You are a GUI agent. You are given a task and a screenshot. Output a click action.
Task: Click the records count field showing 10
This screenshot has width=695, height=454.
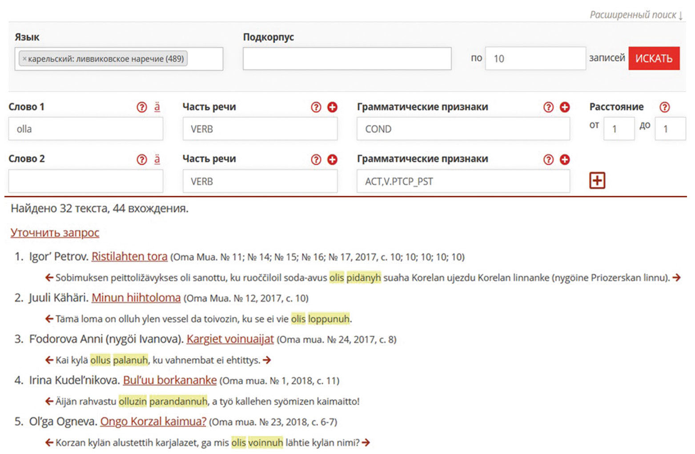(x=535, y=59)
